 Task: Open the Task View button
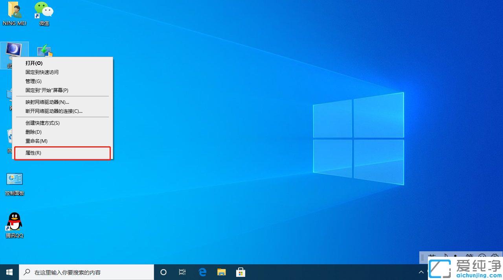(x=182, y=272)
